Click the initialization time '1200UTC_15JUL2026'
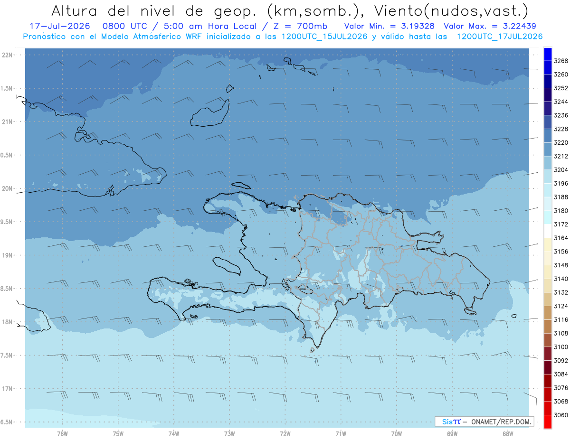This screenshot has width=570, height=440. [x=324, y=37]
